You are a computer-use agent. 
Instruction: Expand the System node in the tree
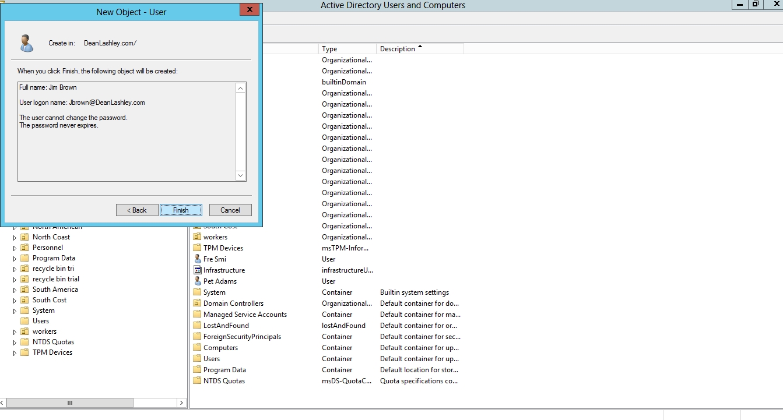[x=15, y=311]
